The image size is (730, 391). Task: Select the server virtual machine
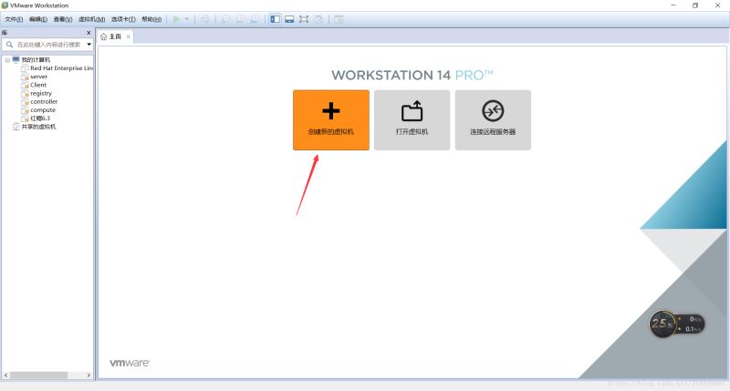(x=38, y=77)
